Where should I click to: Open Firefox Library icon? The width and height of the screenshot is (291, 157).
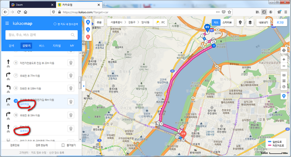(257, 12)
